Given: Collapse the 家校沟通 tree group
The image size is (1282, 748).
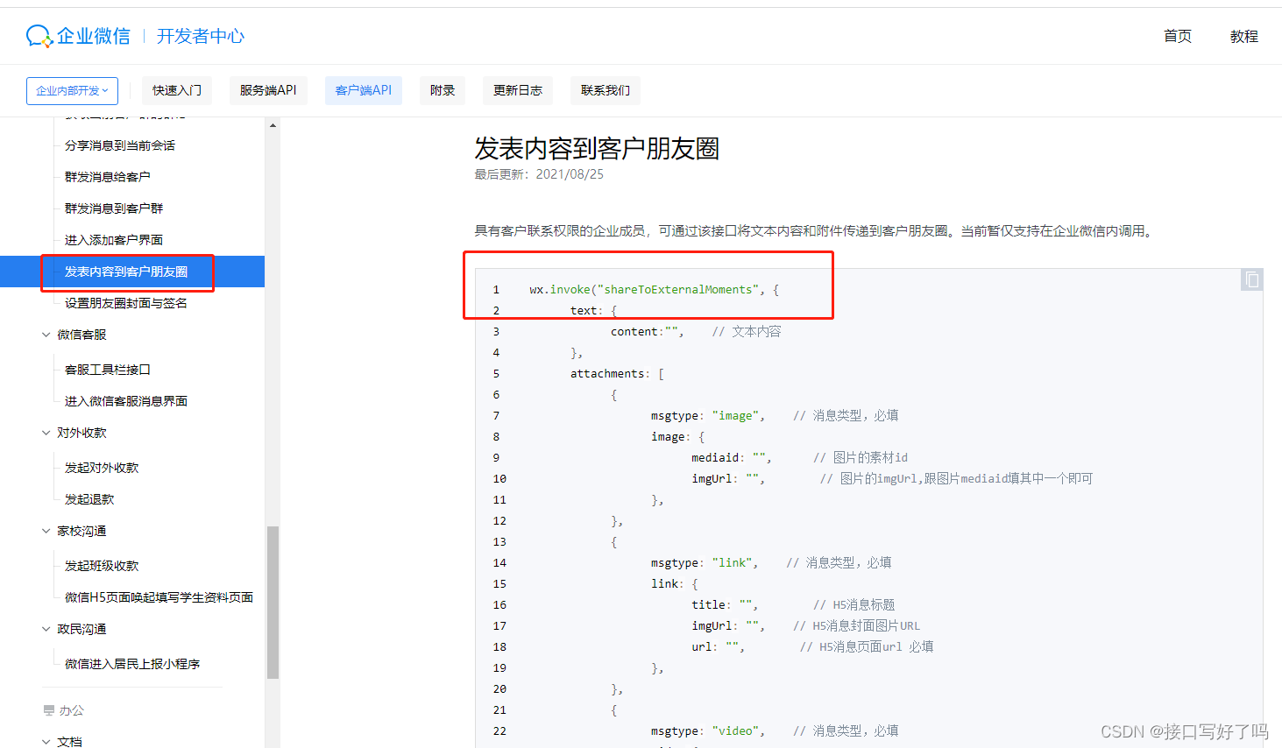Looking at the screenshot, I should [46, 531].
